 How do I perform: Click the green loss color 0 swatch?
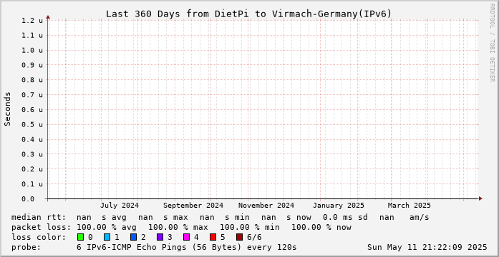click(80, 237)
